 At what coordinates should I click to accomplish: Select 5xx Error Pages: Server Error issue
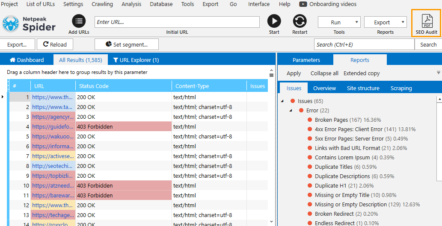[x=361, y=138]
